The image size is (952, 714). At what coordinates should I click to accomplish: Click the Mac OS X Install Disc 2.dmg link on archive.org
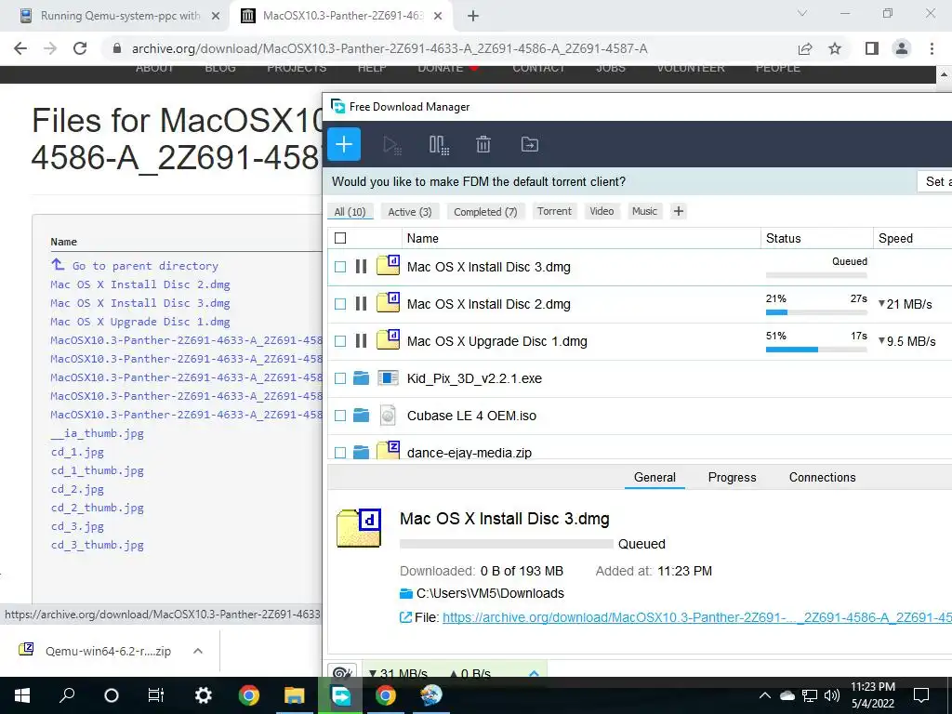click(140, 284)
